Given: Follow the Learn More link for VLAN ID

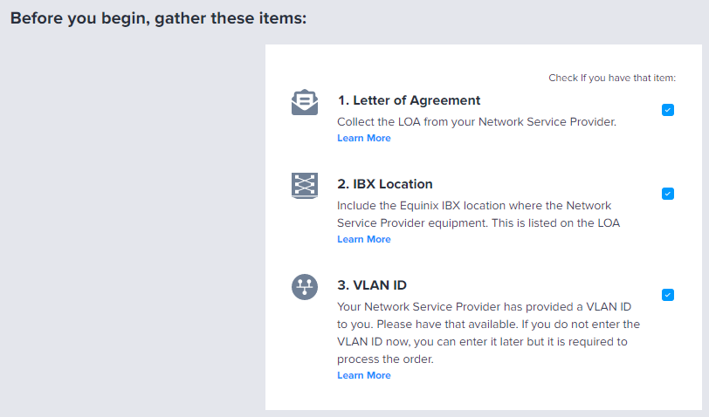Looking at the screenshot, I should coord(363,375).
